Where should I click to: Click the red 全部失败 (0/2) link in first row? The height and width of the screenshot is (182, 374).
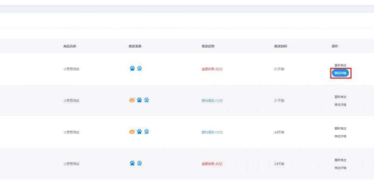(212, 69)
